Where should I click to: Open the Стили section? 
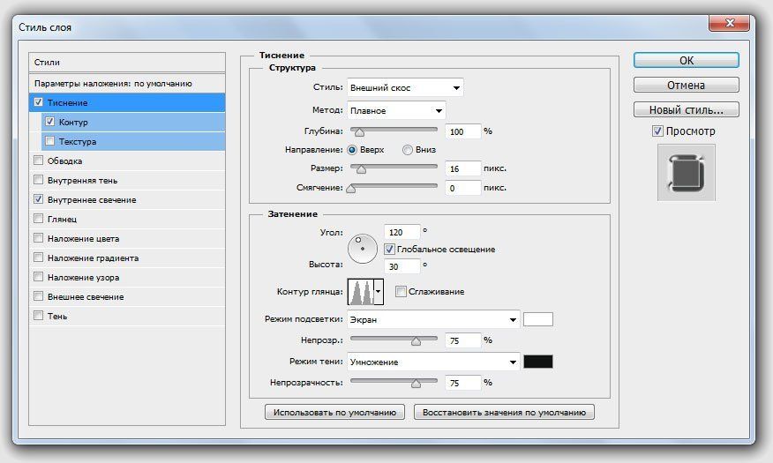pos(127,63)
